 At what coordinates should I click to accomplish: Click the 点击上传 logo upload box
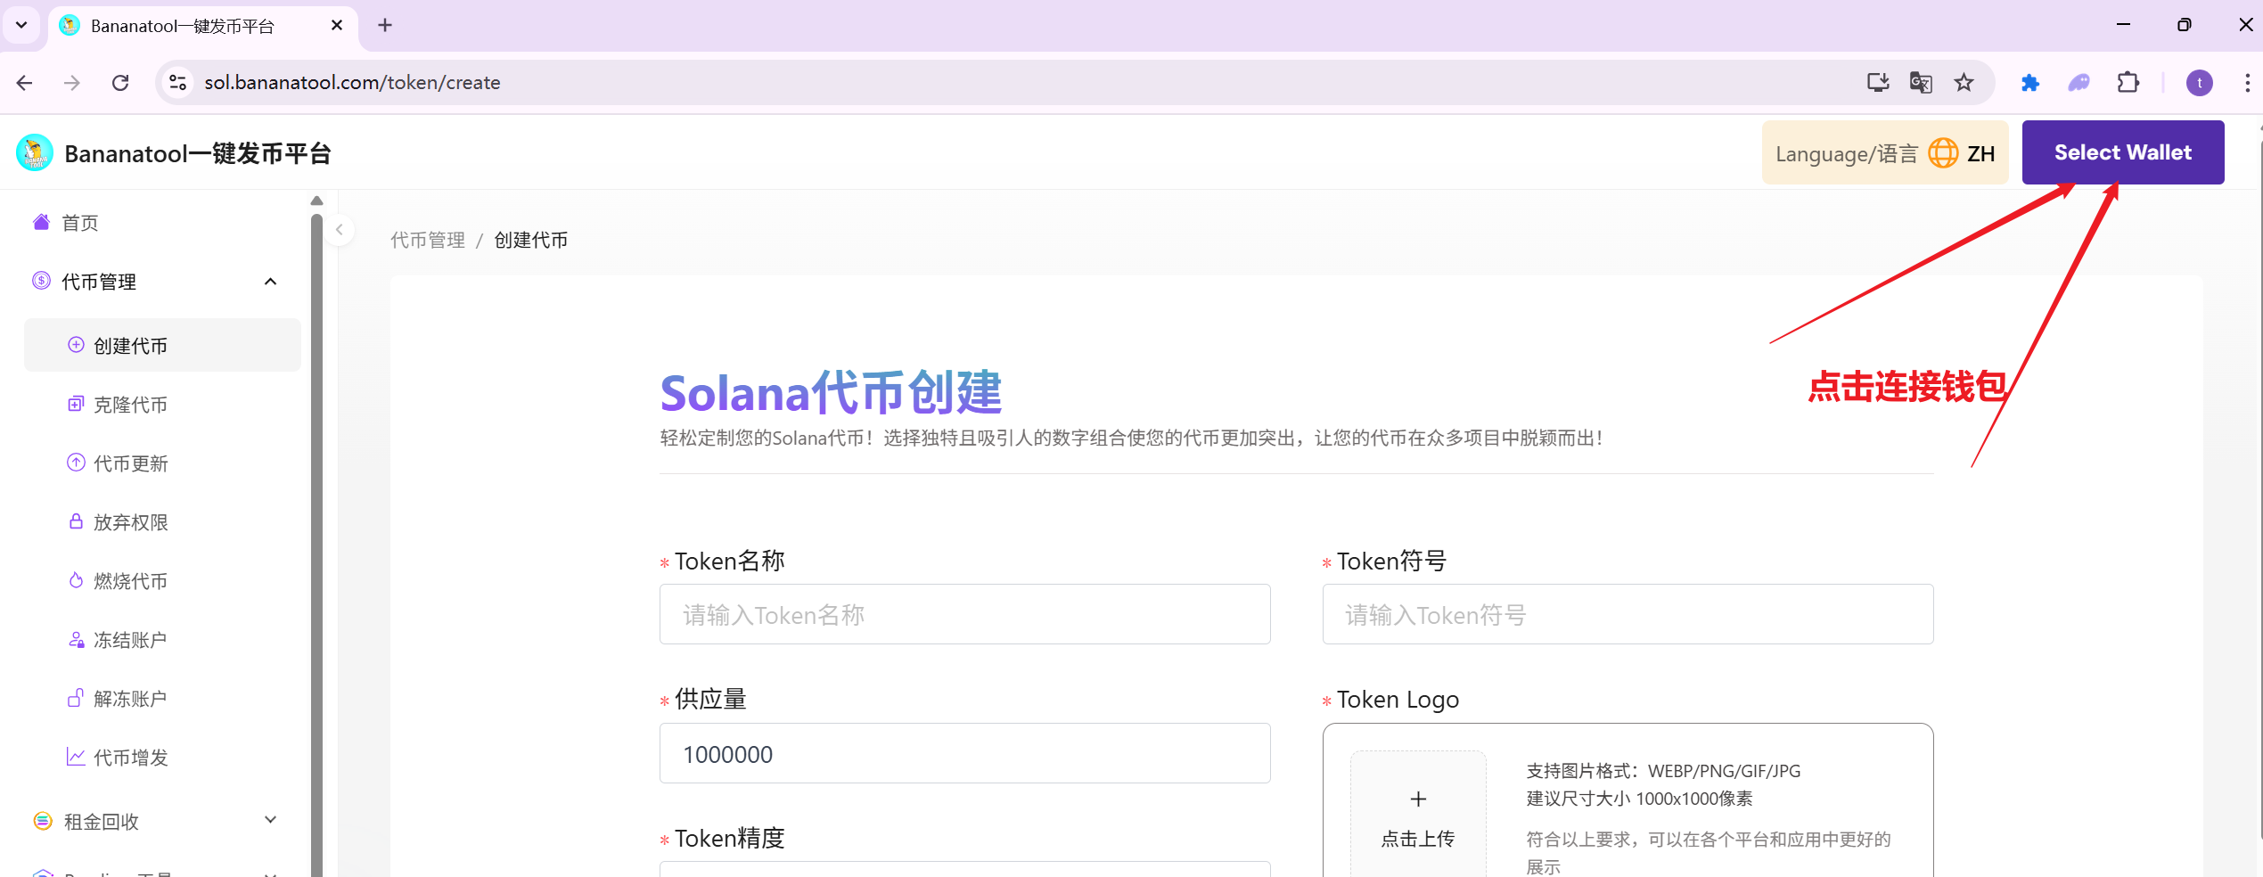tap(1417, 816)
